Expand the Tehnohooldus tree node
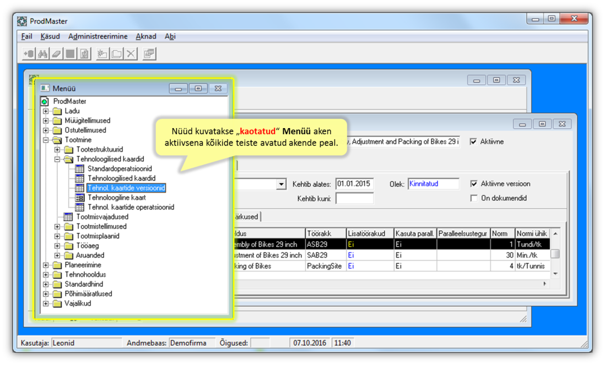 click(x=46, y=274)
